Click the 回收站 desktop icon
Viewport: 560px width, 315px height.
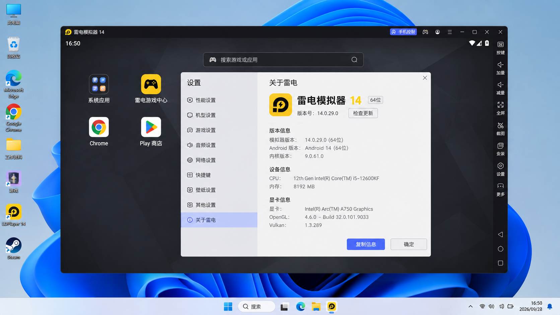[x=14, y=48]
